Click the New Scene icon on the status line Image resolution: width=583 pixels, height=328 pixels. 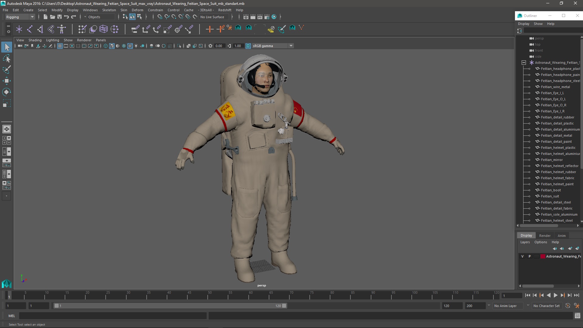(45, 17)
